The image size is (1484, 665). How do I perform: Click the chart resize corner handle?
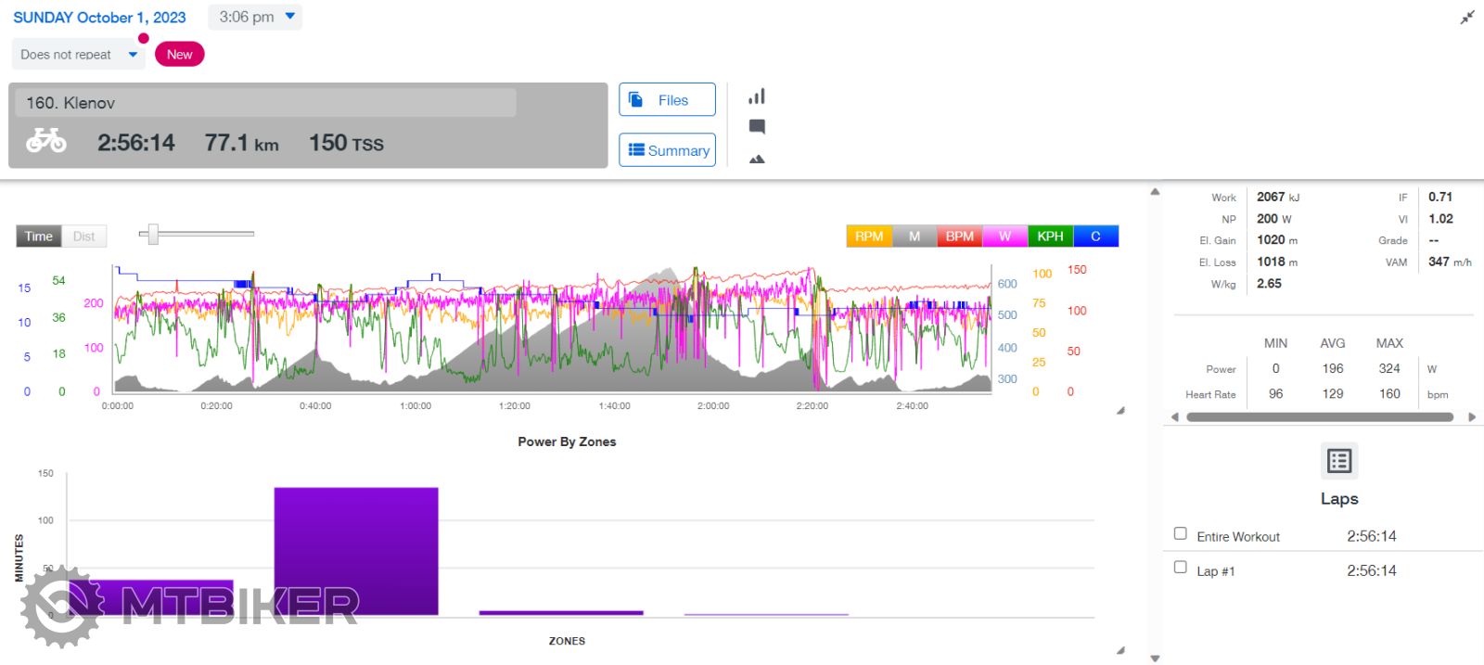[x=1120, y=410]
